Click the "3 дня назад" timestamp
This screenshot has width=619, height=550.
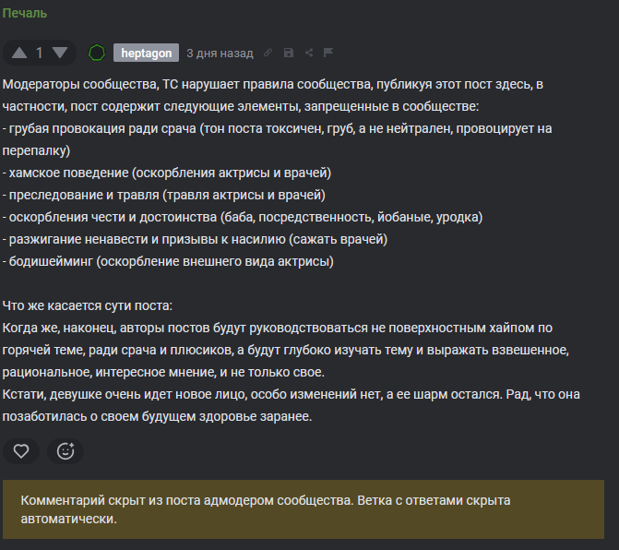[x=220, y=54]
